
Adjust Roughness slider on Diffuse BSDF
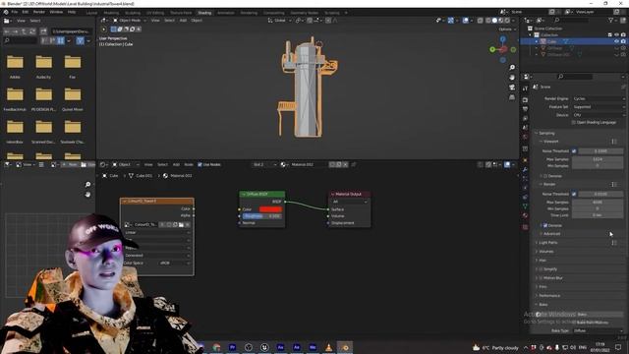tap(262, 216)
